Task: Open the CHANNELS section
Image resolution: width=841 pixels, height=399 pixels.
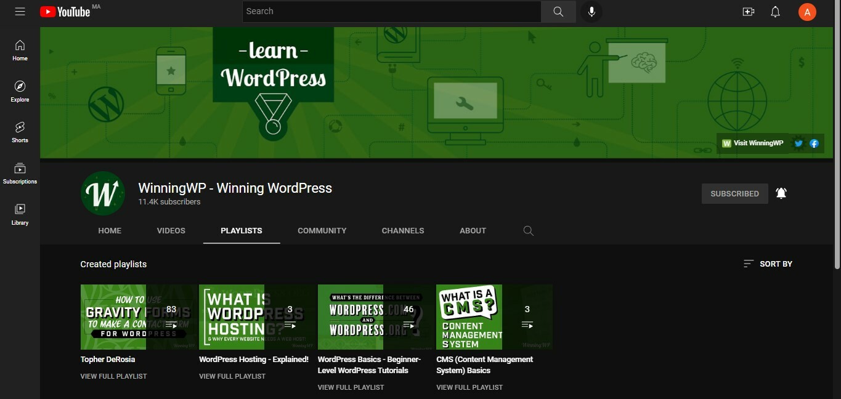Action: tap(403, 230)
